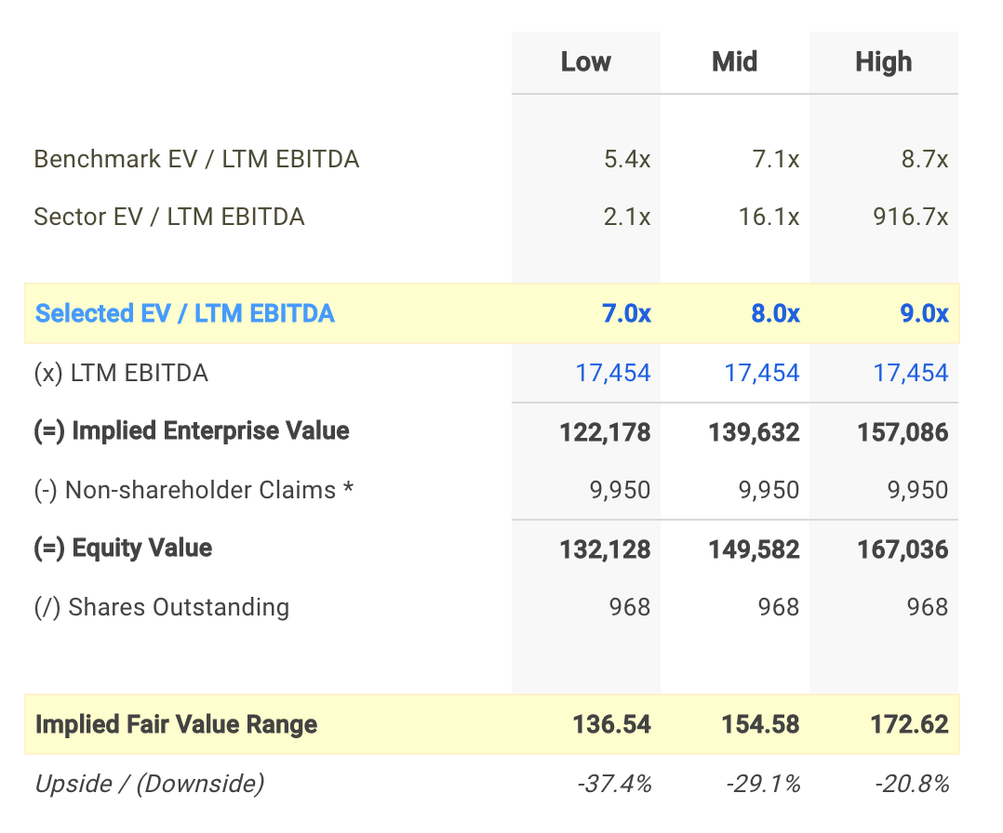Select the -37.4% downside figure
The height and width of the screenshot is (833, 1003).
pos(616,784)
